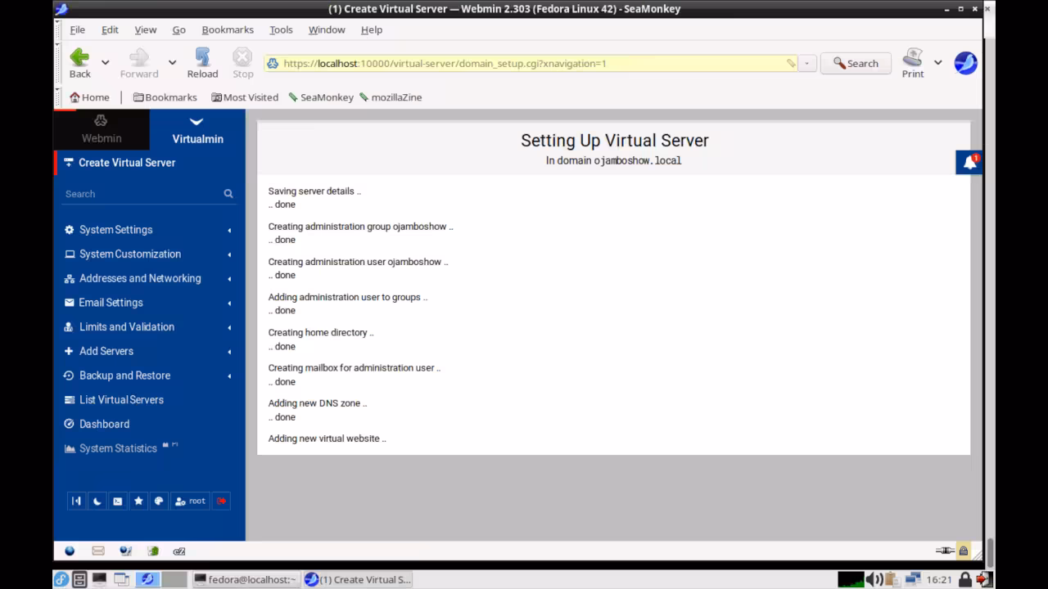Screen dimensions: 1048x589
Task: Click the taskbar logout door icon
Action: coord(983,579)
